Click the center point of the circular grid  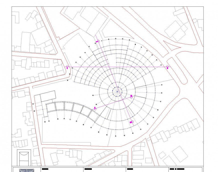[x=117, y=91]
